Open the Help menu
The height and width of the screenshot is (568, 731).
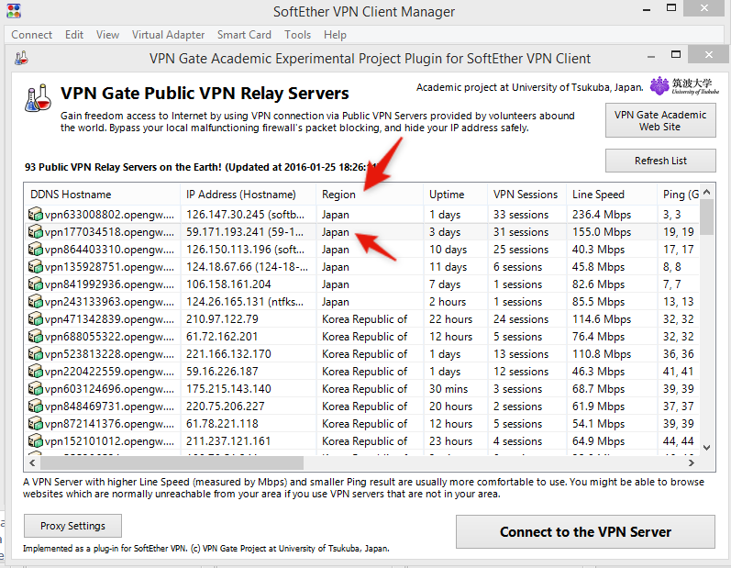(335, 35)
